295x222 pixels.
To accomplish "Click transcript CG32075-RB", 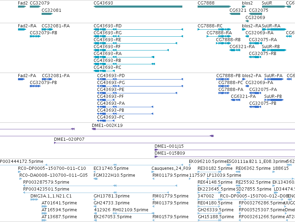I will pos(255,57).
